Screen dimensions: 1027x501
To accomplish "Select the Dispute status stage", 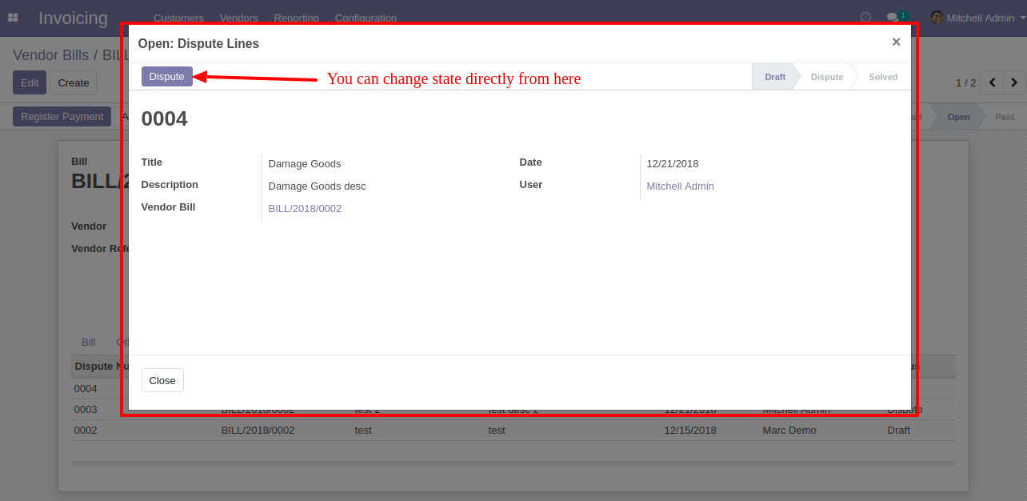I will [x=826, y=77].
